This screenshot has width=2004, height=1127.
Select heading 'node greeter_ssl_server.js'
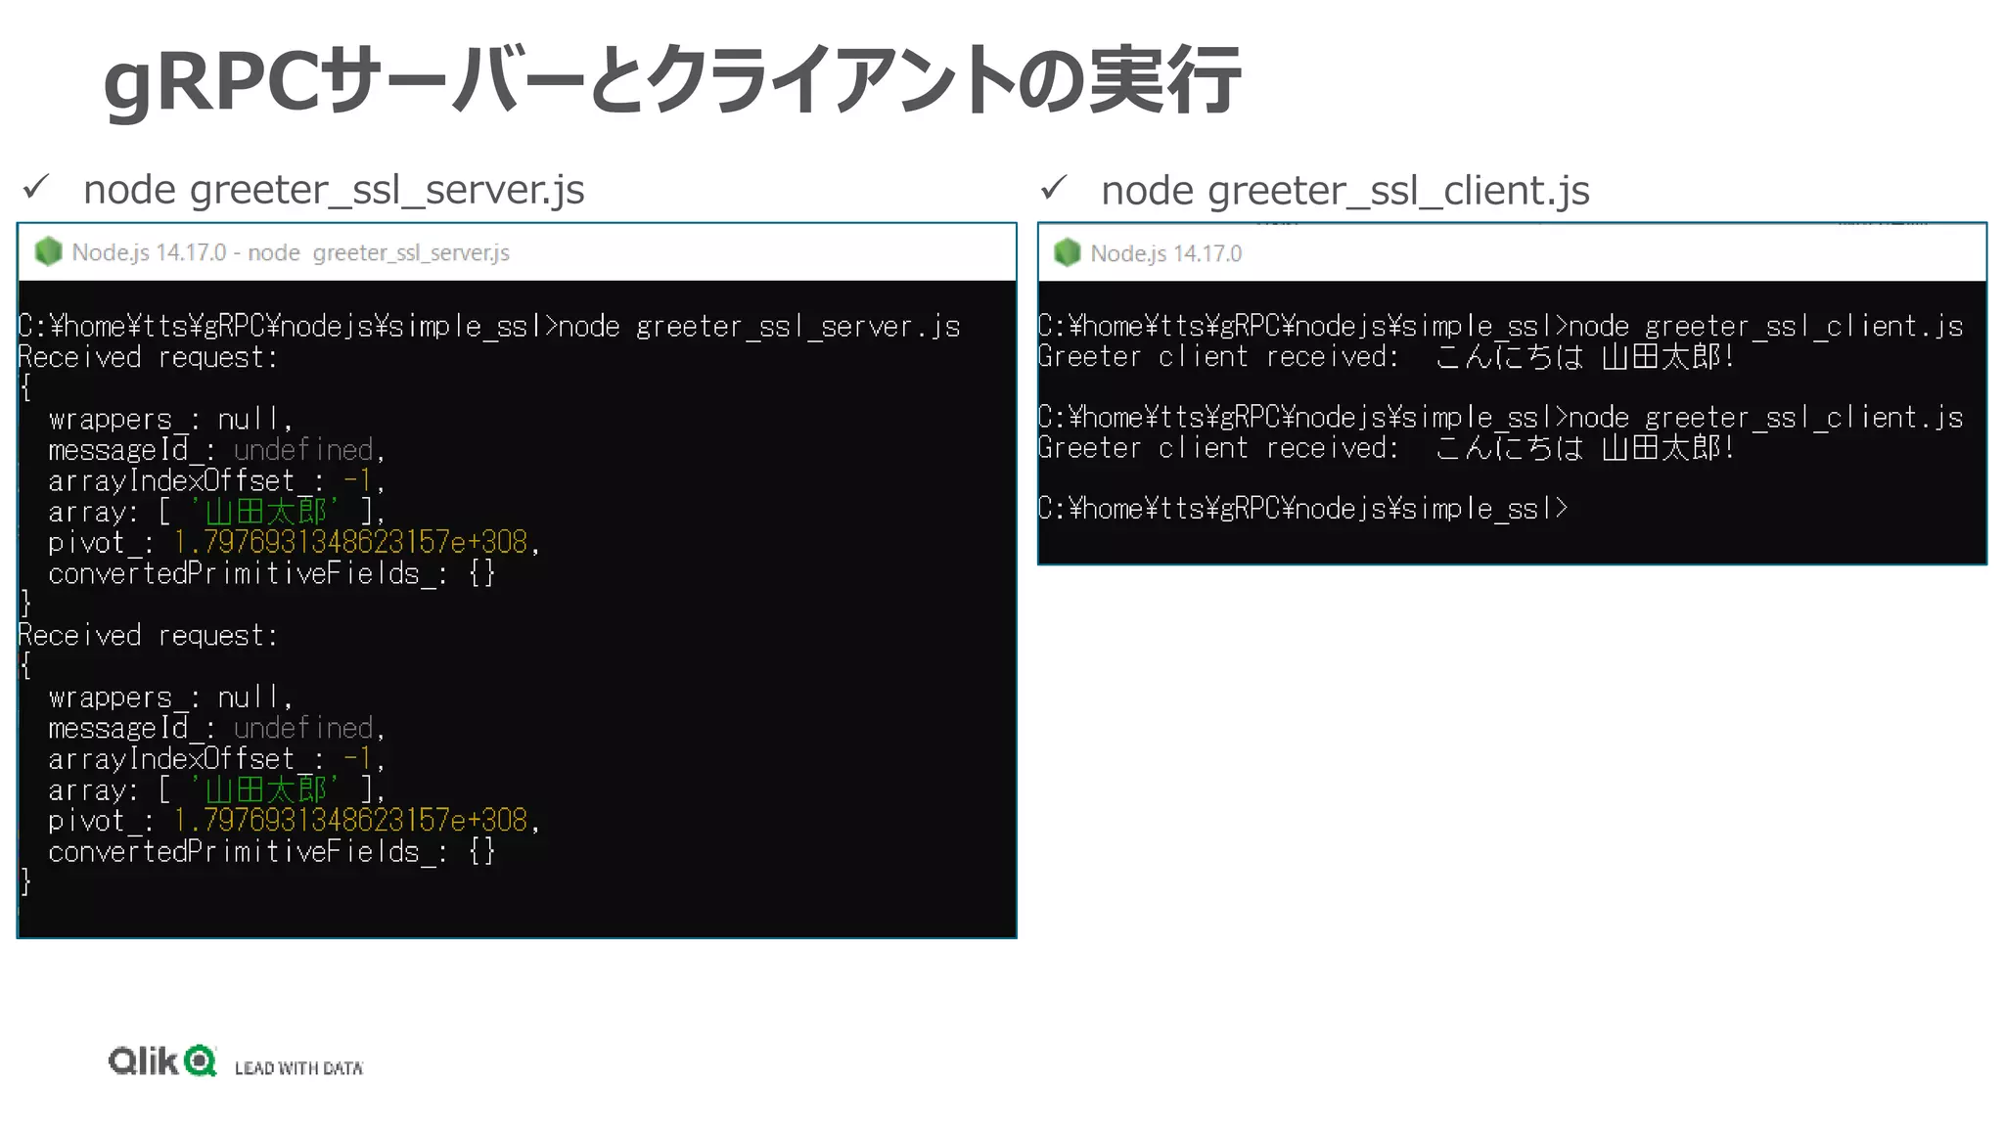pyautogui.click(x=334, y=189)
